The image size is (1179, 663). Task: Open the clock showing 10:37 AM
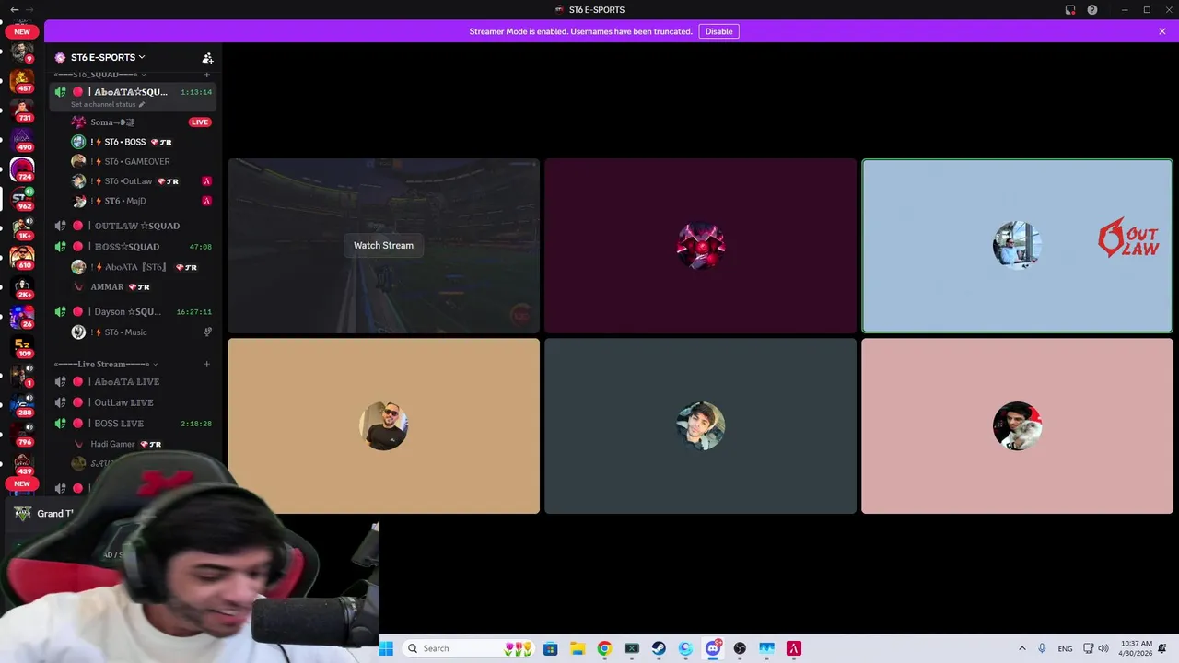tap(1136, 648)
